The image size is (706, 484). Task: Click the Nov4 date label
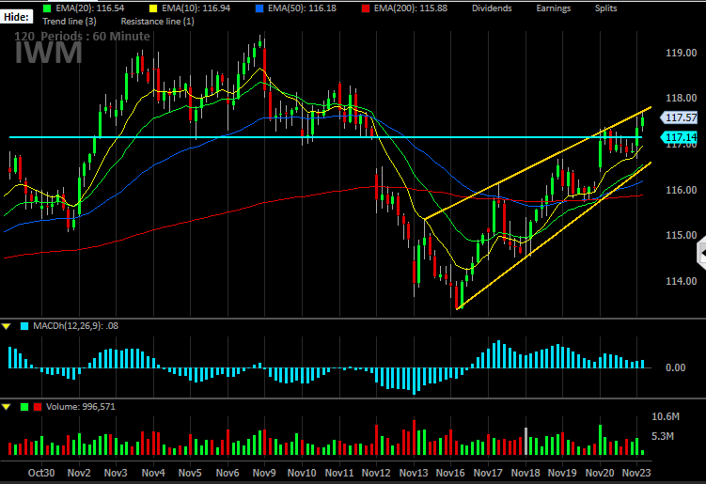[153, 473]
